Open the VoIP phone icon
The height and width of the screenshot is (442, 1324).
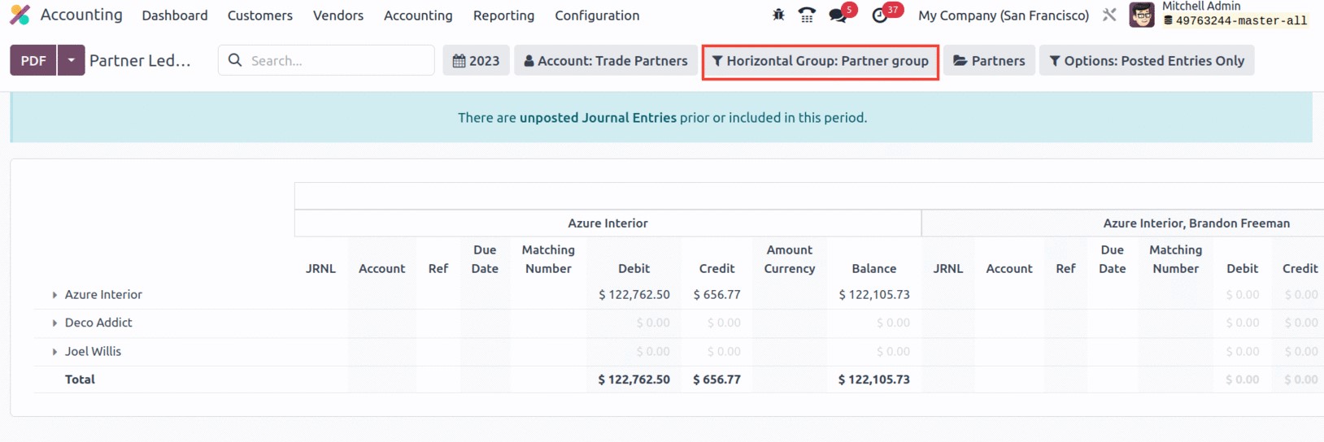tap(807, 15)
